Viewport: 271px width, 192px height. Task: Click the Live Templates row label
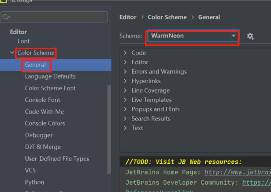(151, 100)
